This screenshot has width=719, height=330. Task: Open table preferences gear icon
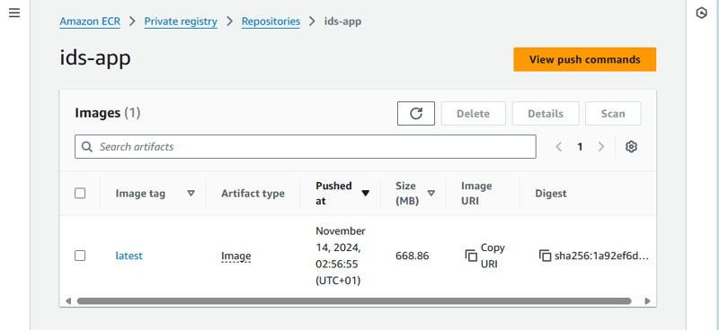pyautogui.click(x=632, y=147)
